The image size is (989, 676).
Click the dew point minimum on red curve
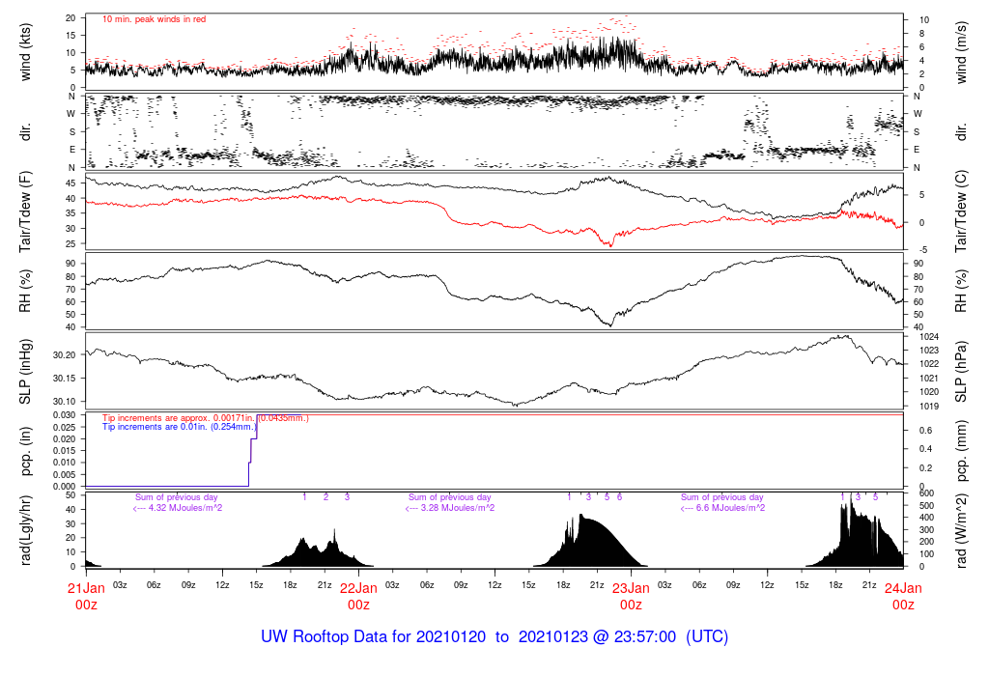pyautogui.click(x=610, y=245)
